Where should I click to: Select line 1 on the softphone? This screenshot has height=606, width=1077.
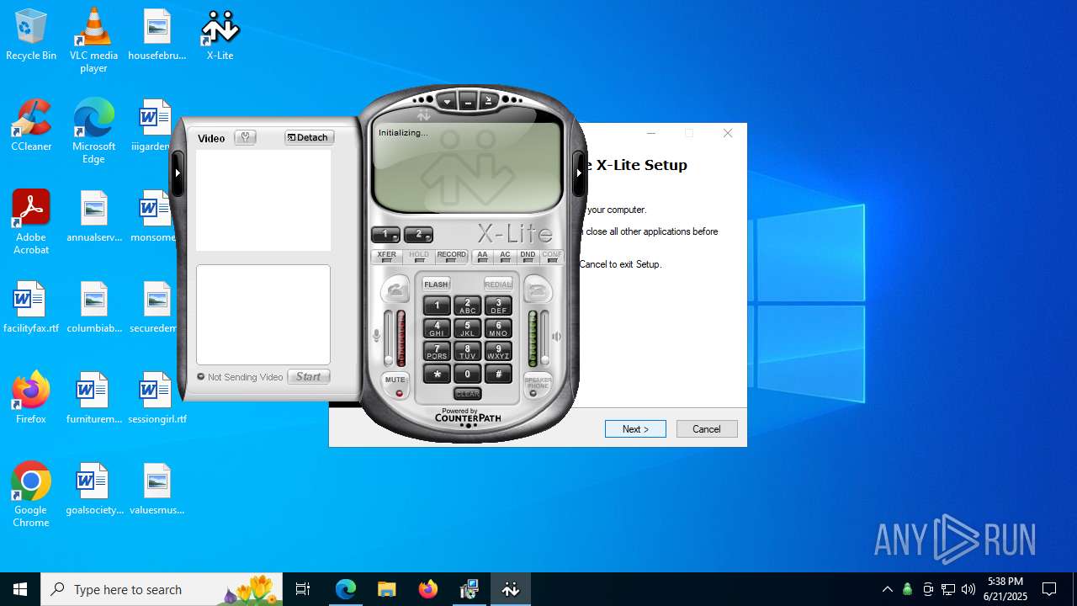(385, 234)
